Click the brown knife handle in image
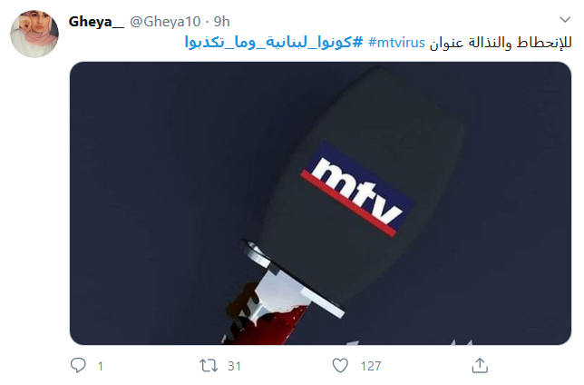 tap(240, 302)
